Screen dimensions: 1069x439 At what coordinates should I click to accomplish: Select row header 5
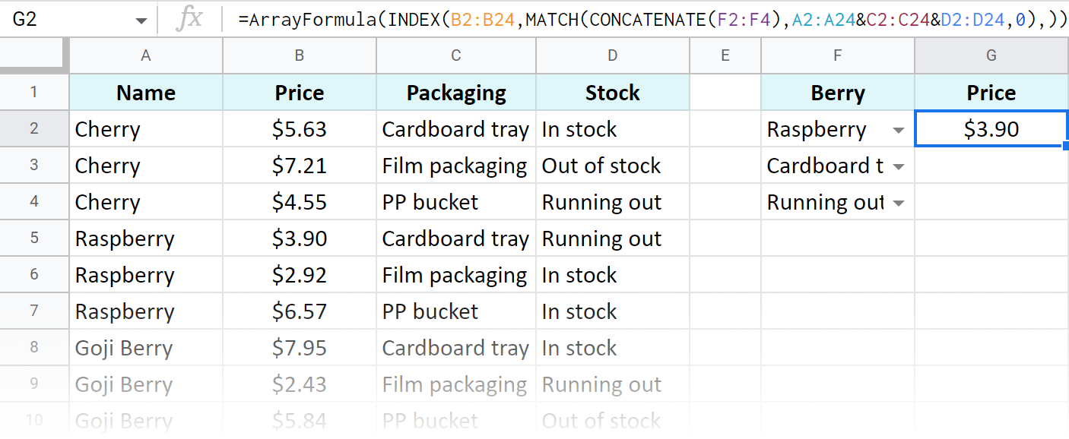[34, 238]
